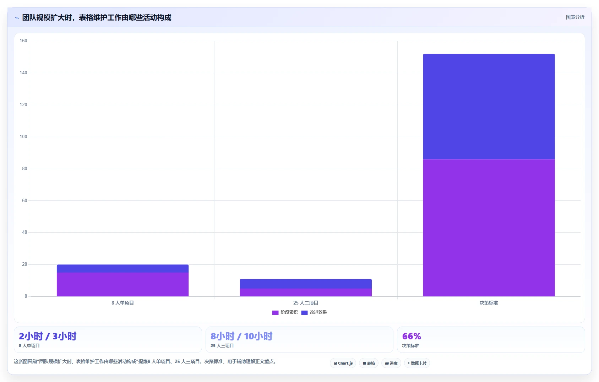The width and height of the screenshot is (599, 382).
Task: Click the chart title 团队规模扩大时
Action: point(97,18)
